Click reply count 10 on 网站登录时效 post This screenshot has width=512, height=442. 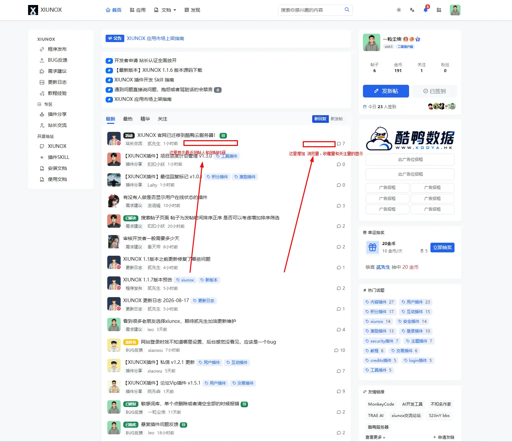tap(340, 350)
